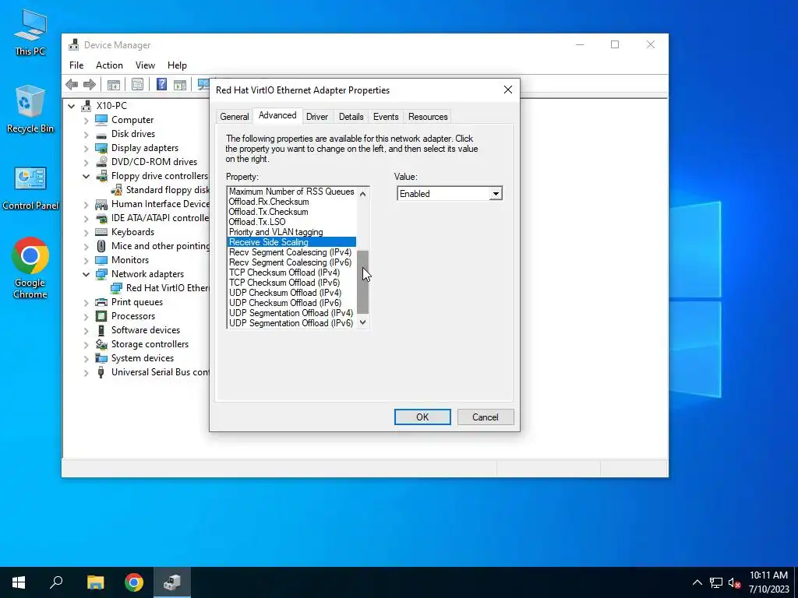Switch to the Events tab

[386, 117]
